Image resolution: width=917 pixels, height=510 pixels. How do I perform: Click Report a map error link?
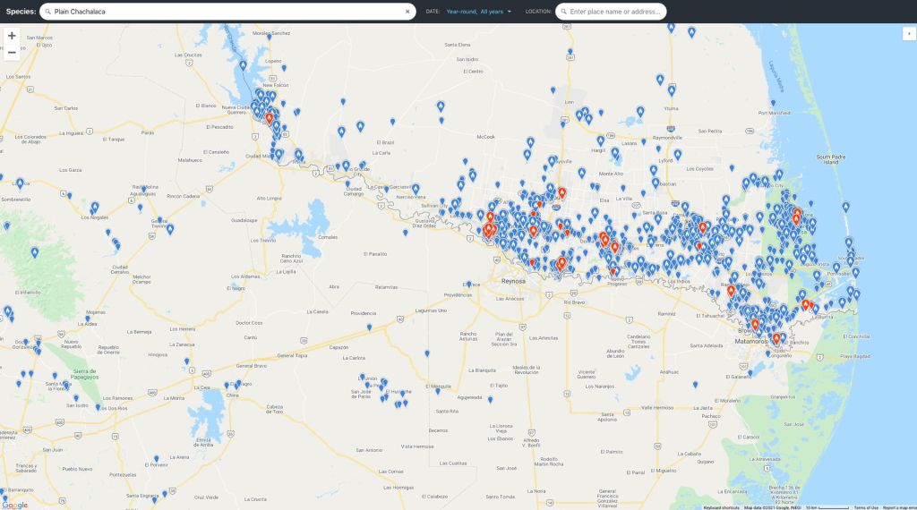pos(898,507)
